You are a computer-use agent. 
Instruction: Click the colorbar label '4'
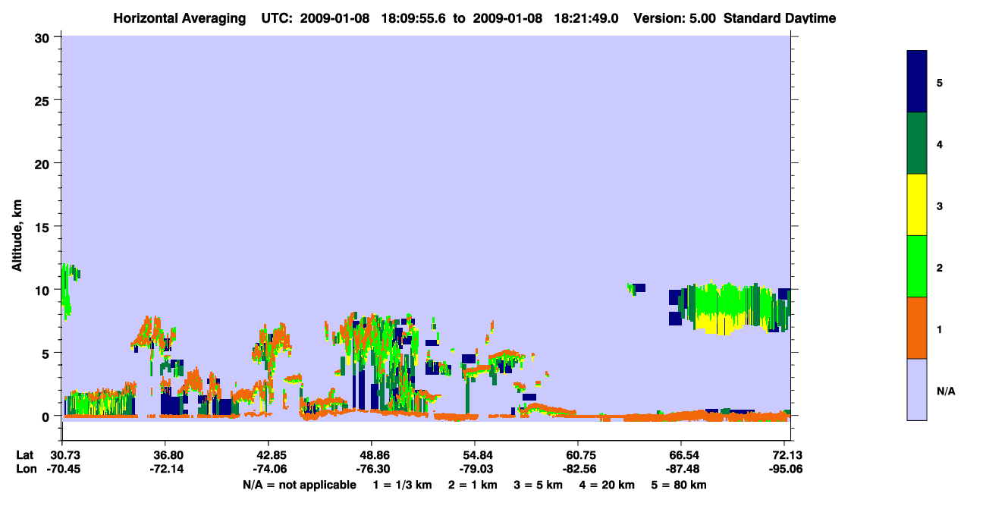(x=940, y=144)
